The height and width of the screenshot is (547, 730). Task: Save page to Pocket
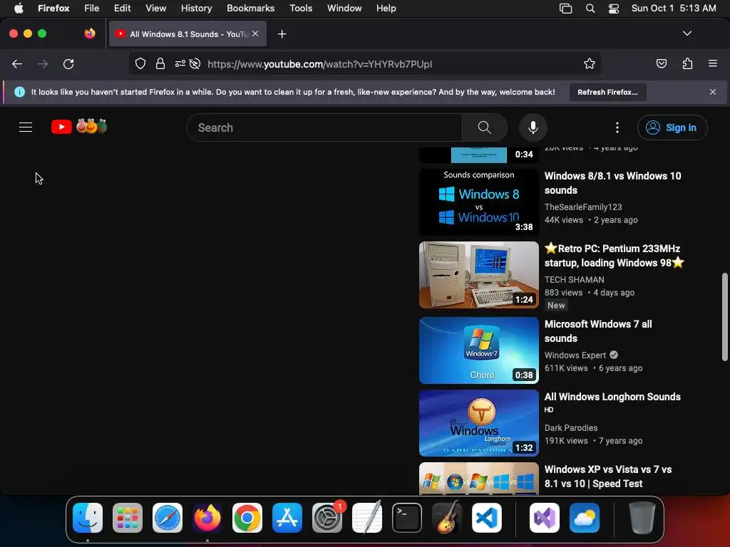[661, 63]
